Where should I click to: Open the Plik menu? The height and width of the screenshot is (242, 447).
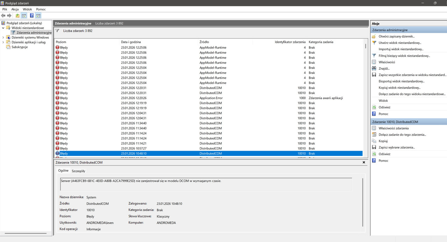pyautogui.click(x=5, y=9)
